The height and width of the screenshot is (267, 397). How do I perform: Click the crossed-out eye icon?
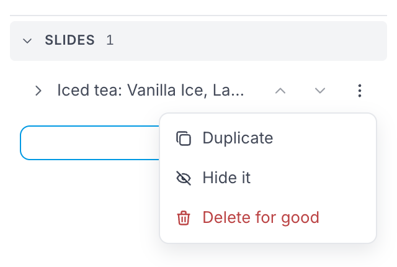(x=184, y=178)
